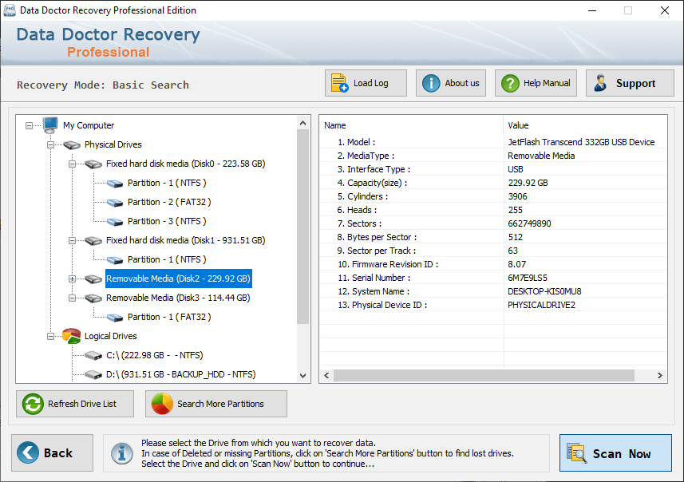Click the Value column header

[x=585, y=125]
